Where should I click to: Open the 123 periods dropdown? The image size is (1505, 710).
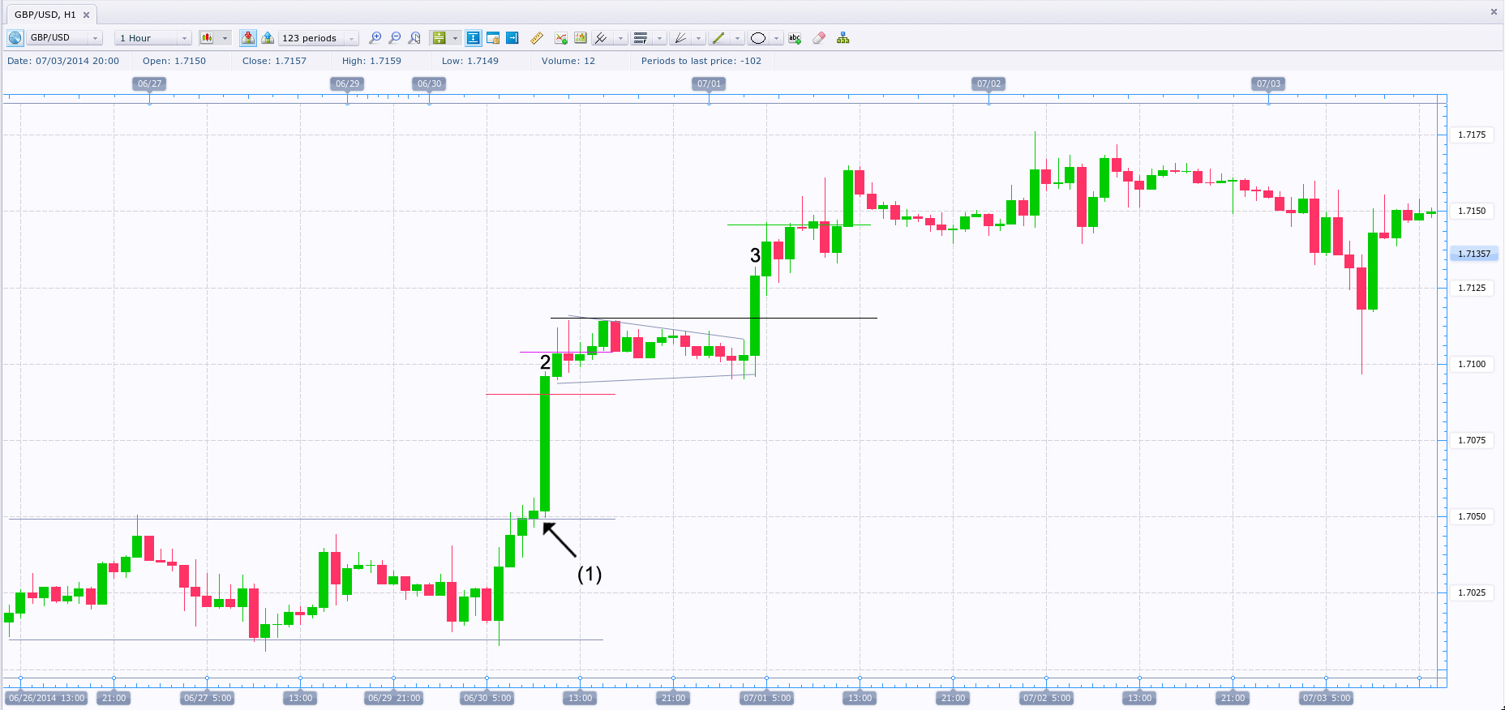click(319, 38)
